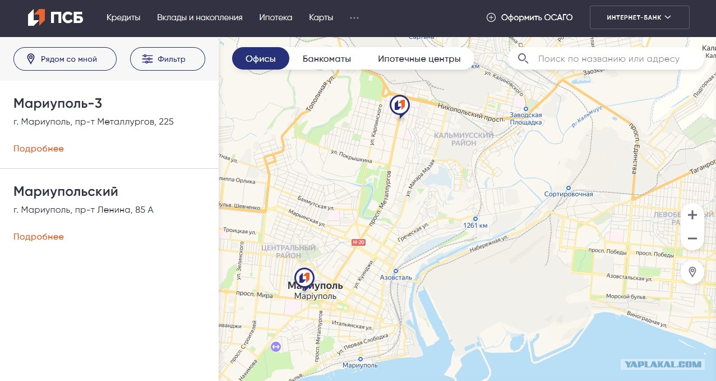The height and width of the screenshot is (381, 716).
Task: Select the Мариуполь-3 office title
Action: (x=58, y=103)
